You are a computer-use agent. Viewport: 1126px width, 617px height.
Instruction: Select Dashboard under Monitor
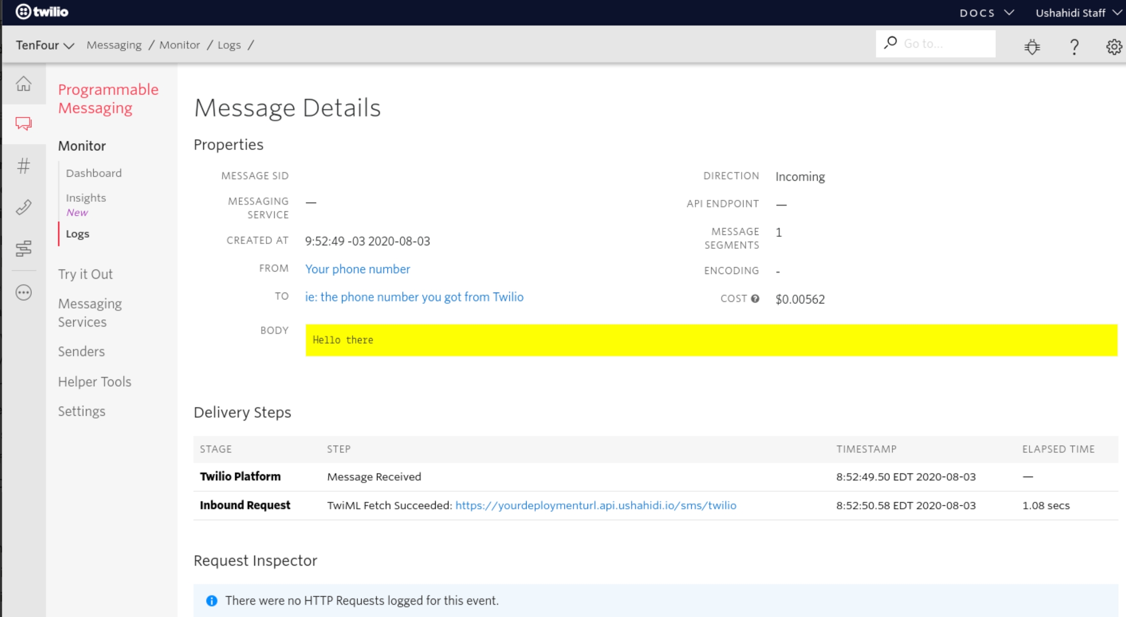pos(94,173)
